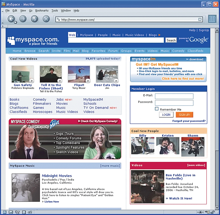Open the Go menu
The width and height of the screenshot is (220, 215).
point(30,11)
